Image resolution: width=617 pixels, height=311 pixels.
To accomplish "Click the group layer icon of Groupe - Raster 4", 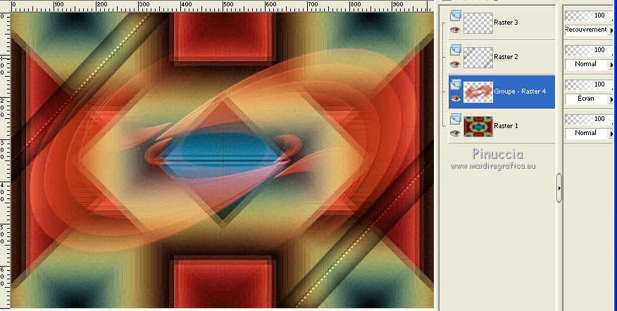I will (456, 84).
